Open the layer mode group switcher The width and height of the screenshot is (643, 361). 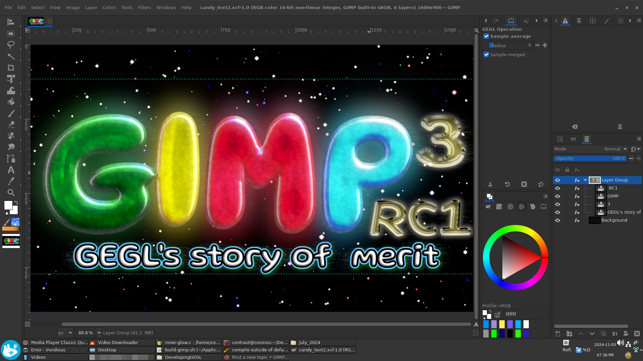(x=635, y=149)
